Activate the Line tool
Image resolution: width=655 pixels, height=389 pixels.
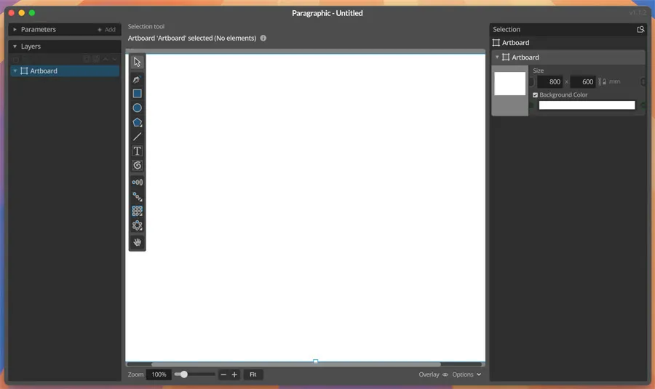[137, 137]
